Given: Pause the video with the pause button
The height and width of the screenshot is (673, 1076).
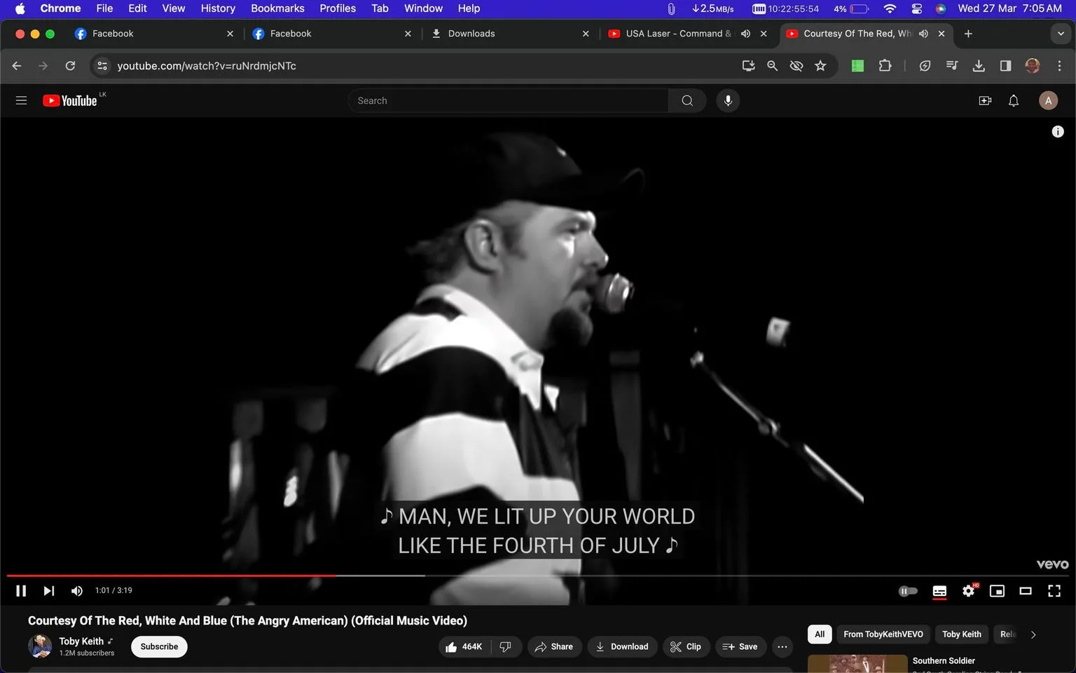Looking at the screenshot, I should click(x=21, y=591).
